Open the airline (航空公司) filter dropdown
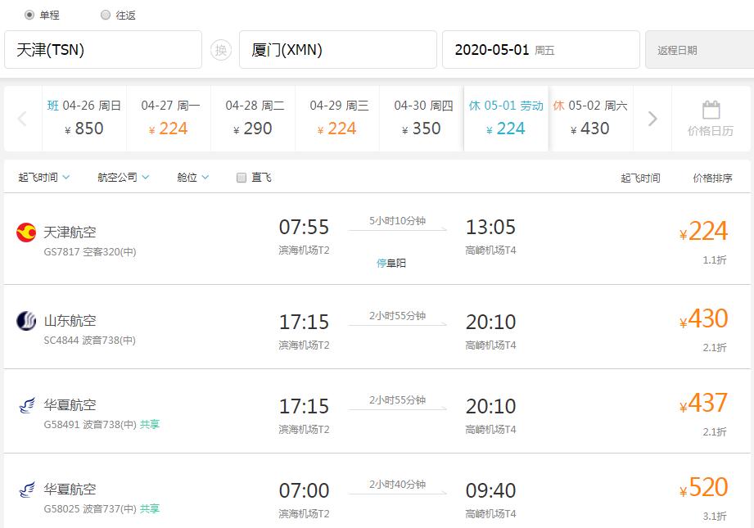 tap(123, 178)
